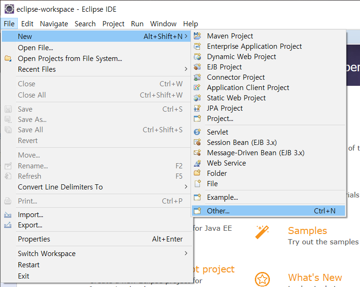Click the open-folder icon beside Open Projects

(8, 59)
